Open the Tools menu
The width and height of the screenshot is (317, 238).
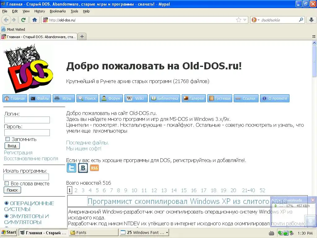tap(74, 11)
